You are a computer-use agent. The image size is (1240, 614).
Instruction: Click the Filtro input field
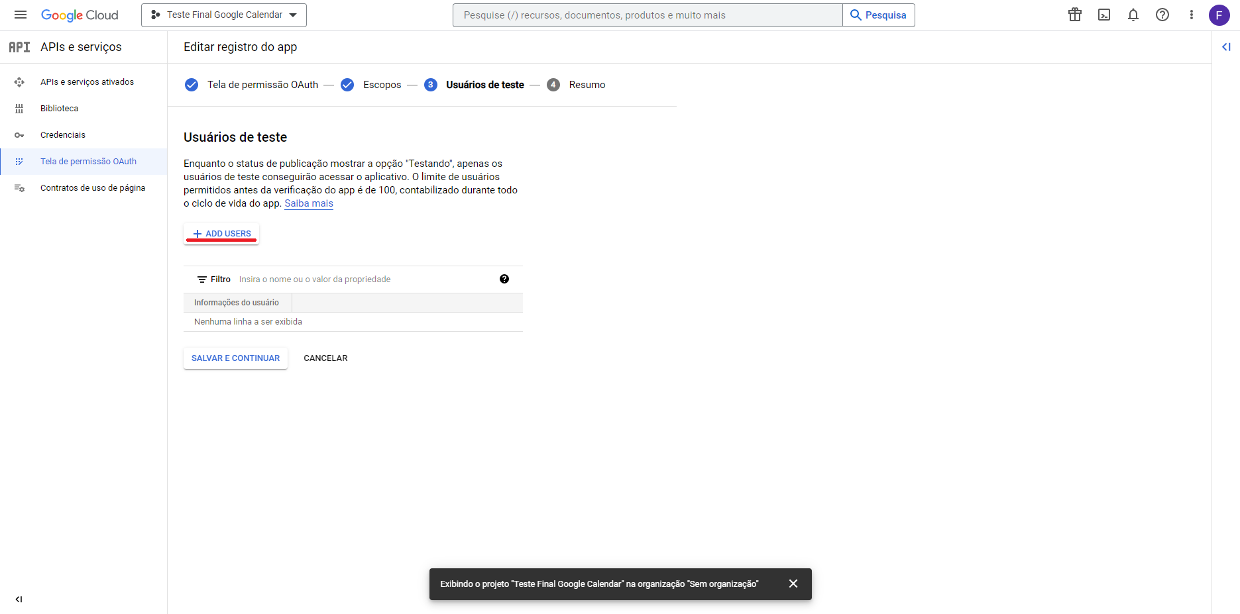tap(365, 280)
